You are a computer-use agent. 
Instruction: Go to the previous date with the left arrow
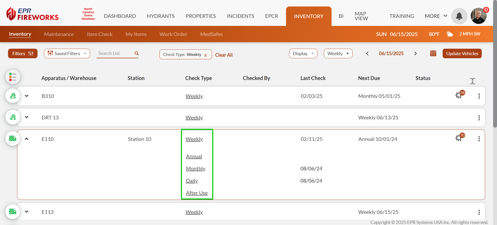pyautogui.click(x=367, y=54)
